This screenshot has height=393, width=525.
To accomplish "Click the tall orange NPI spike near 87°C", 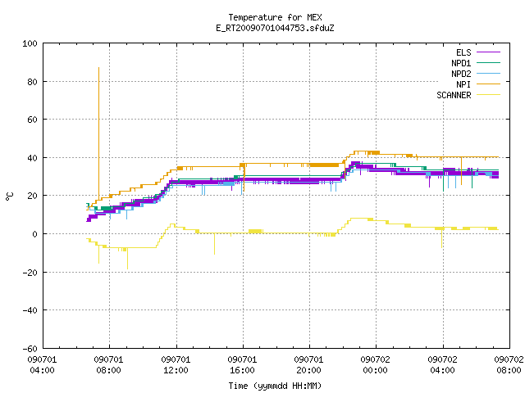I will click(x=98, y=132).
